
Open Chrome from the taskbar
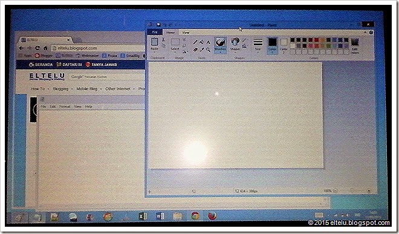(195, 216)
